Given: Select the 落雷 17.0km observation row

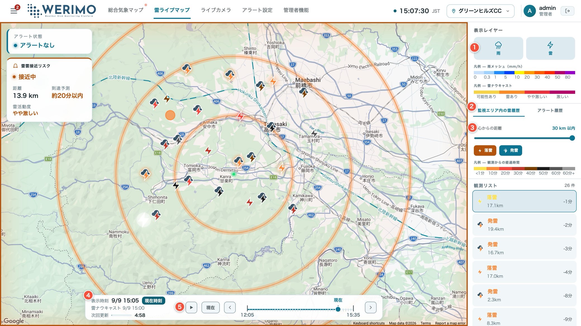Looking at the screenshot, I should (x=524, y=272).
